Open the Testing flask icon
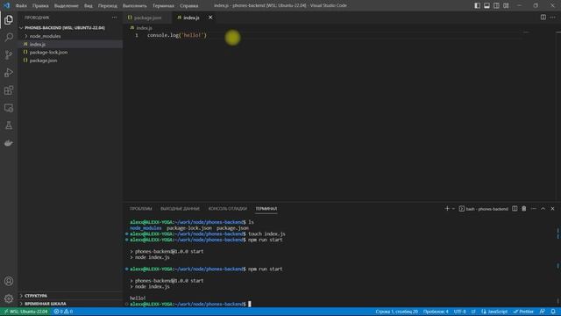This screenshot has width=561, height=316. click(x=9, y=126)
